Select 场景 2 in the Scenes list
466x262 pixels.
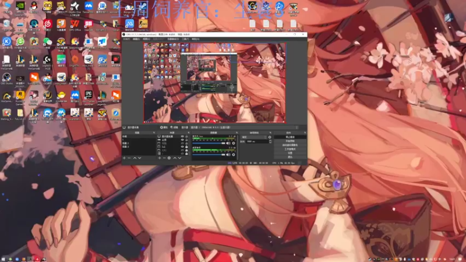pyautogui.click(x=139, y=143)
